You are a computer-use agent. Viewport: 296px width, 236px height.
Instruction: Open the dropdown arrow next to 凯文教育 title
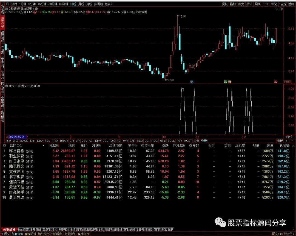coord(36,9)
